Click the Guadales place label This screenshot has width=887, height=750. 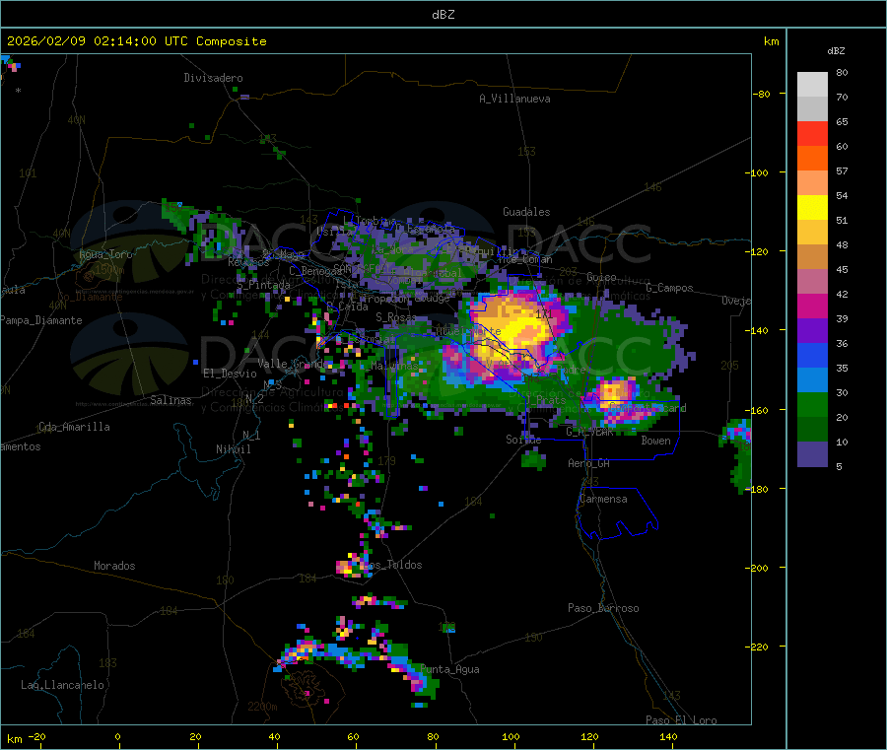(x=526, y=212)
